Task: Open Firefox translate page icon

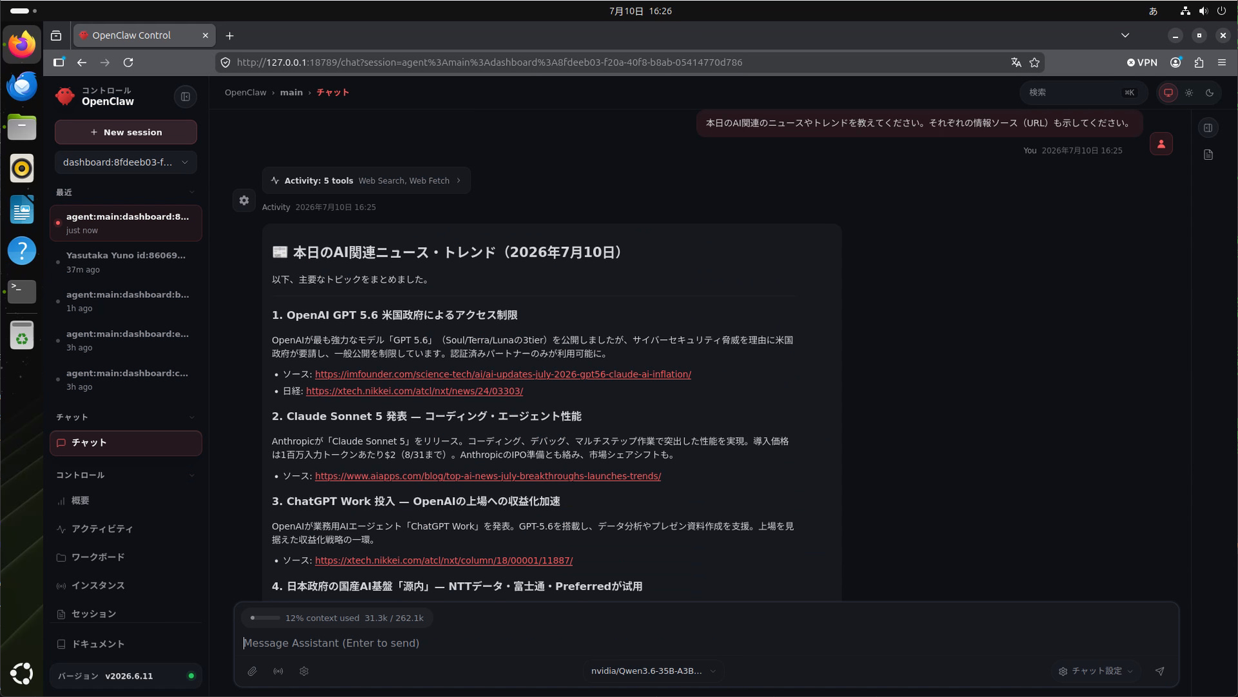Action: tap(1016, 63)
